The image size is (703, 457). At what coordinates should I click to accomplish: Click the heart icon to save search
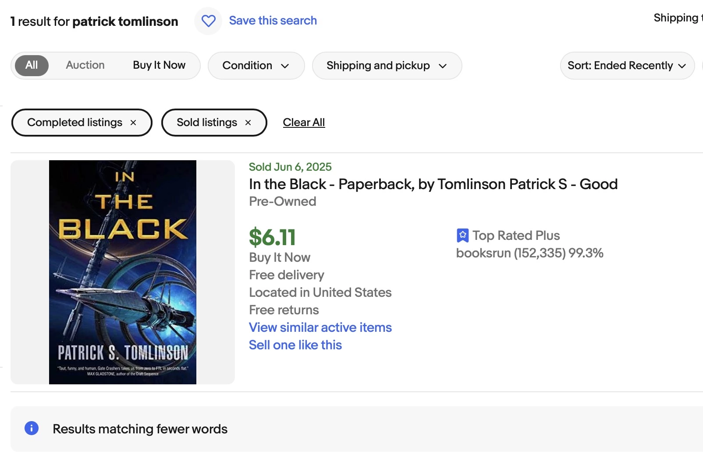click(x=208, y=21)
